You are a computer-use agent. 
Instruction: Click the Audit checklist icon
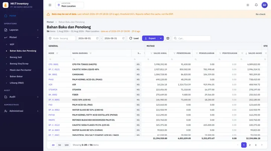click(x=6, y=97)
